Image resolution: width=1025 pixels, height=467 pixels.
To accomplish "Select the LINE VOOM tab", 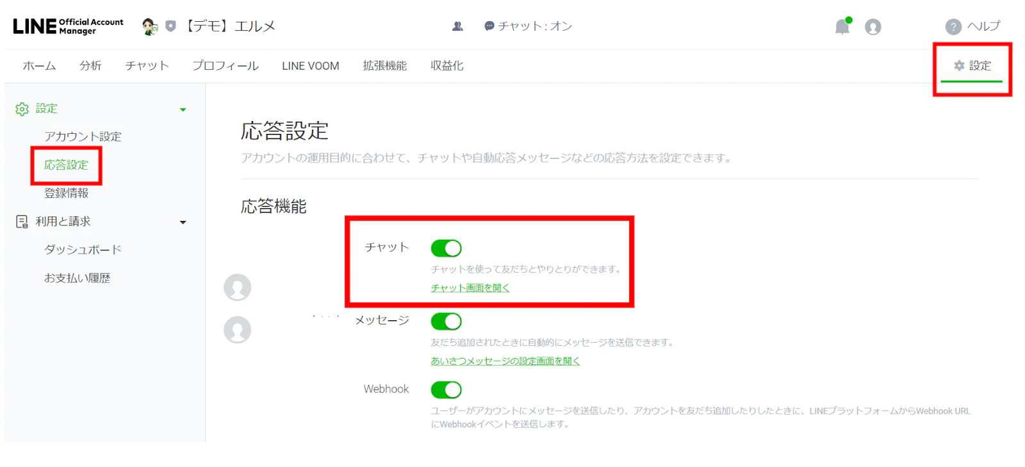I will coord(311,66).
